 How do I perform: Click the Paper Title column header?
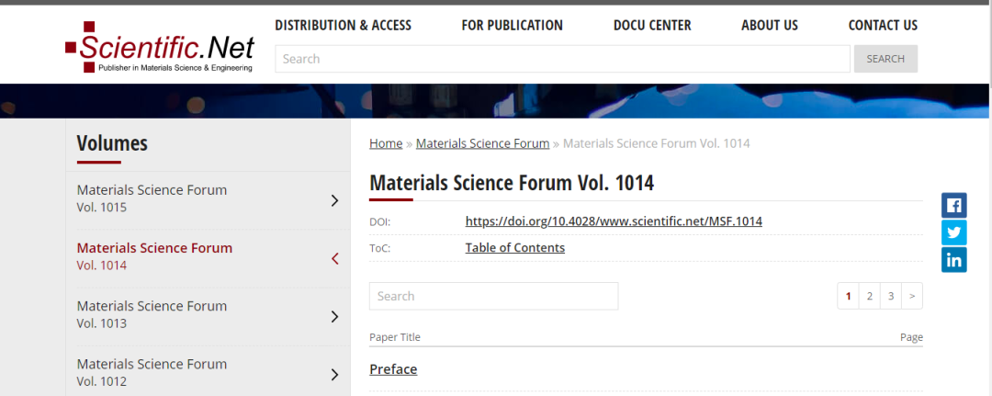point(395,337)
